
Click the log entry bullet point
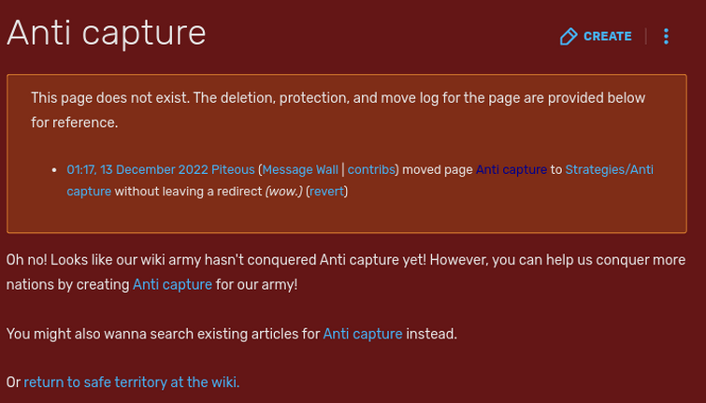[54, 170]
